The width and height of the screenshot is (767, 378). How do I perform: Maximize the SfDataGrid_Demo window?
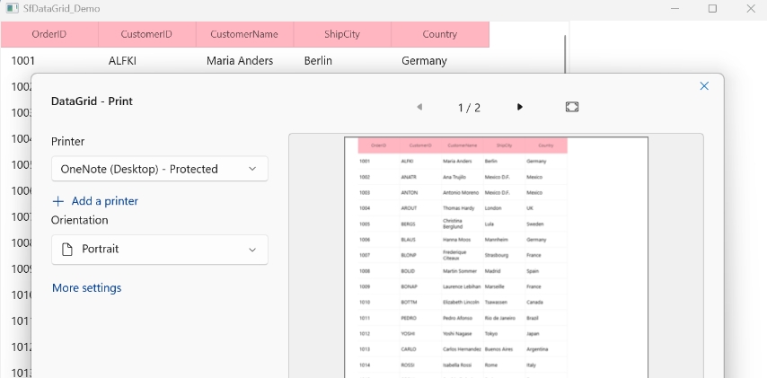click(713, 8)
